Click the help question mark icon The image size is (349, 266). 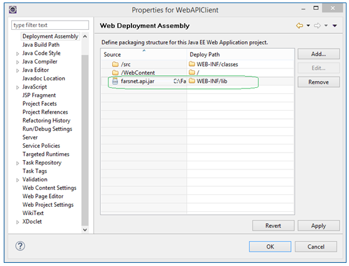pos(20,246)
